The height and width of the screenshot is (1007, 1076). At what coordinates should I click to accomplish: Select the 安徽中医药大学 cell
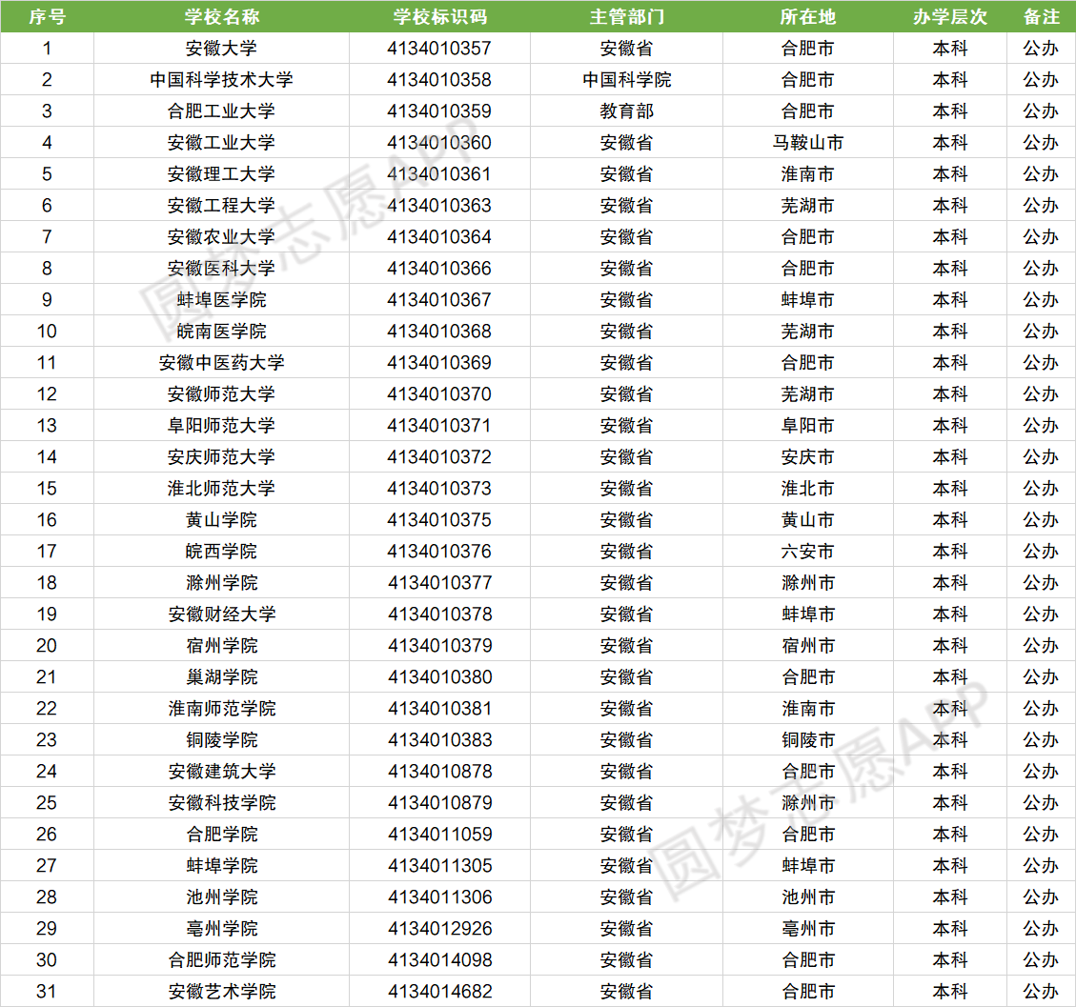click(x=221, y=363)
